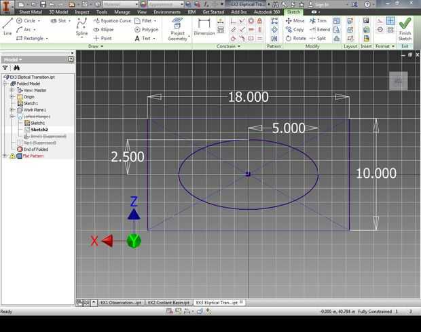Screen dimensions: 421x332
Task: Open the Inspect ribbon tab
Action: point(82,12)
